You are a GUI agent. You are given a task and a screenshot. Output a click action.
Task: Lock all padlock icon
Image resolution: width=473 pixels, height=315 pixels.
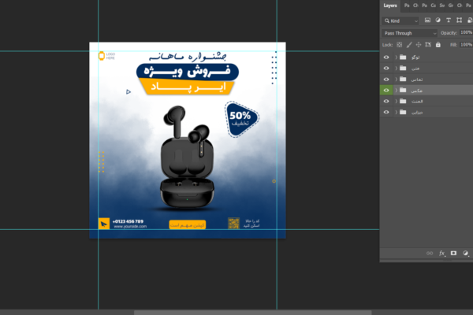438,45
